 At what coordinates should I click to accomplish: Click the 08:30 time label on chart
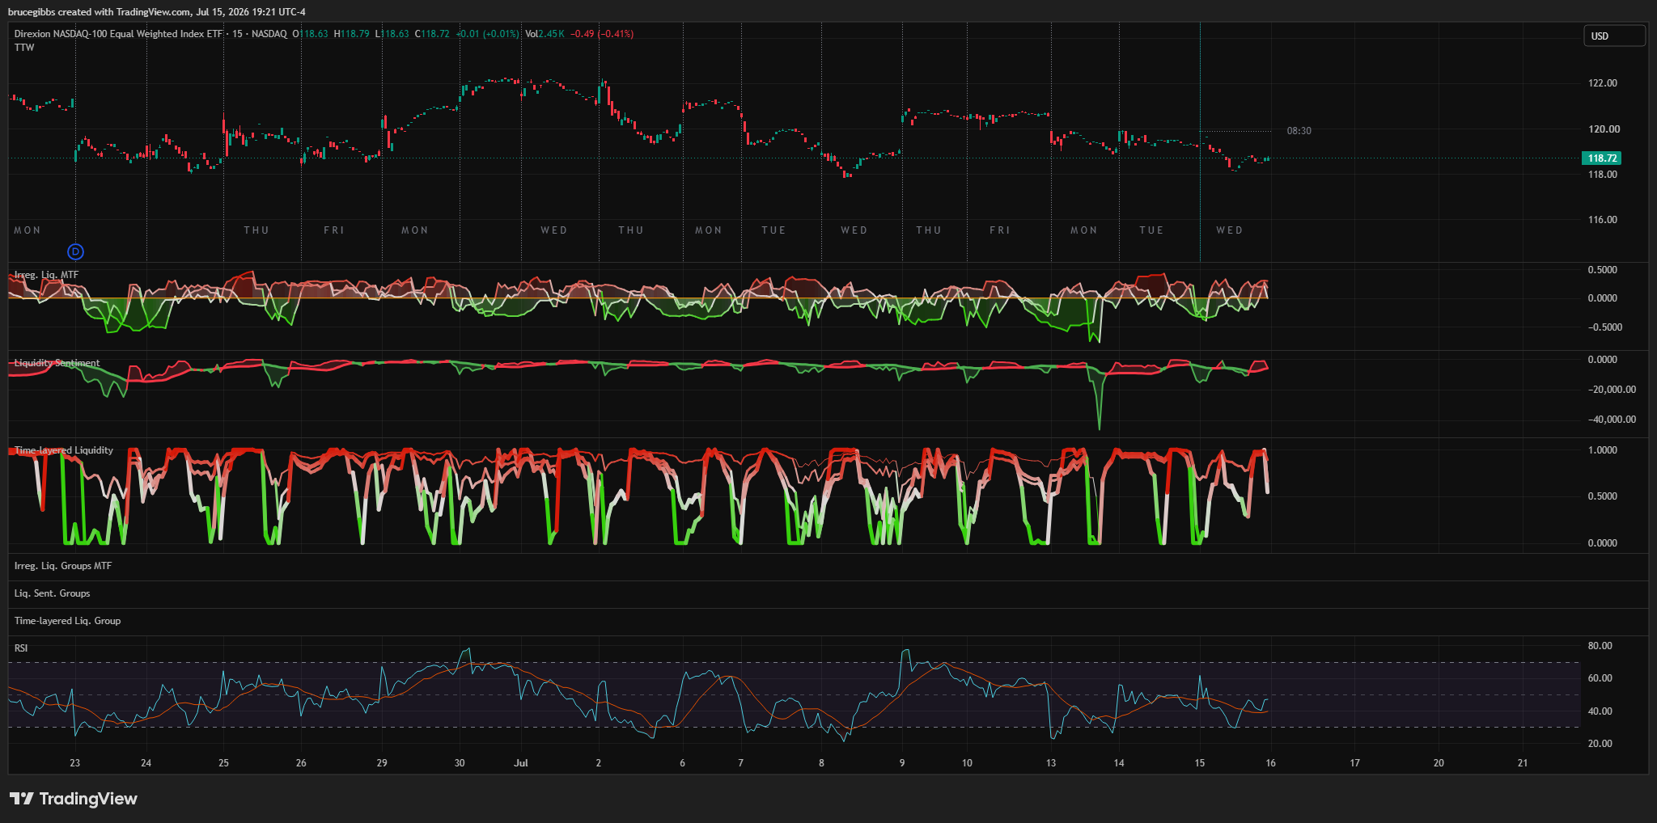pyautogui.click(x=1299, y=131)
